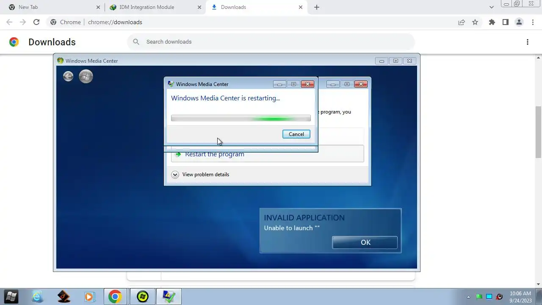Click the Chrome logo beside Downloads heading

click(x=14, y=42)
